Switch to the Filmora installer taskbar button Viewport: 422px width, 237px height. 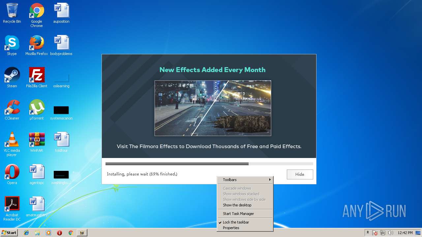point(82,233)
